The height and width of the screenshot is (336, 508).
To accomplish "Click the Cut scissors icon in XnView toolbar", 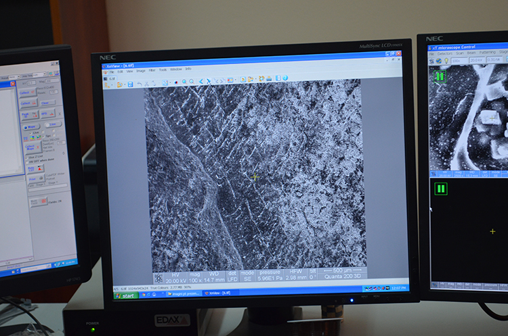I will 146,84.
